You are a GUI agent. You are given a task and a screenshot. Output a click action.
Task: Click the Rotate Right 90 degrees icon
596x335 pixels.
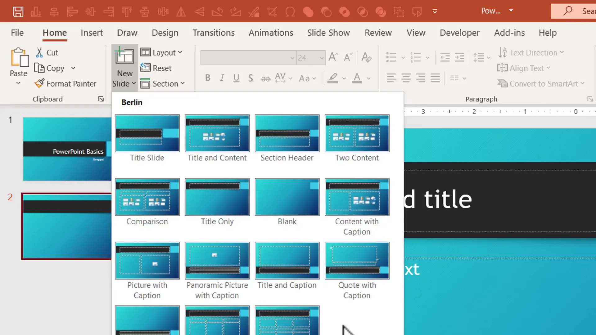236,12
